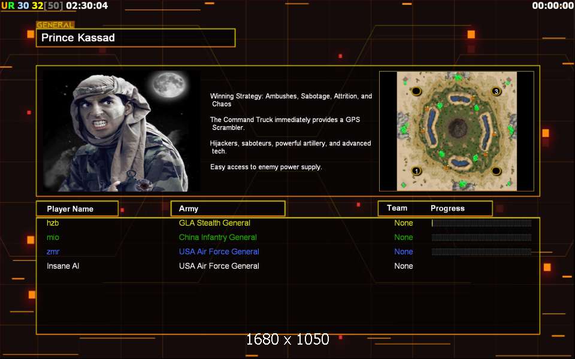Screen dimensions: 575x359
Task: Select player name zmr
Action: (53, 252)
